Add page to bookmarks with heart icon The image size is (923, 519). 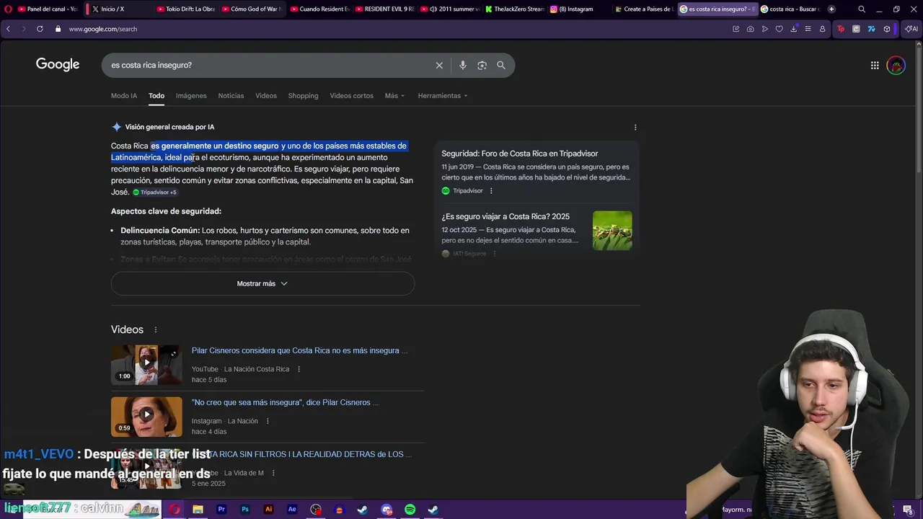coord(779,29)
